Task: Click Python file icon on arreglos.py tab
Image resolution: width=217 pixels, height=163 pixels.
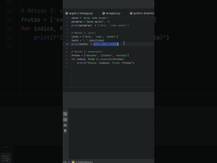Action: click(x=103, y=13)
